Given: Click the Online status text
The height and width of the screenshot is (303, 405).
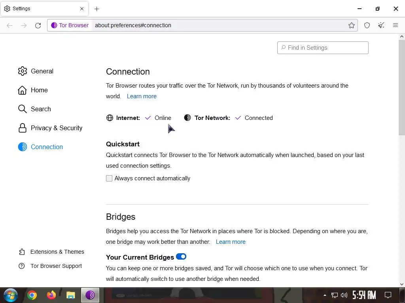Looking at the screenshot, I should coord(163,118).
